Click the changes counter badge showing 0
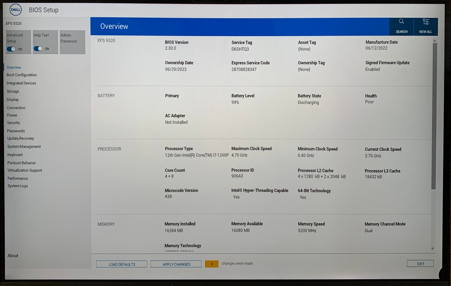 click(x=212, y=264)
